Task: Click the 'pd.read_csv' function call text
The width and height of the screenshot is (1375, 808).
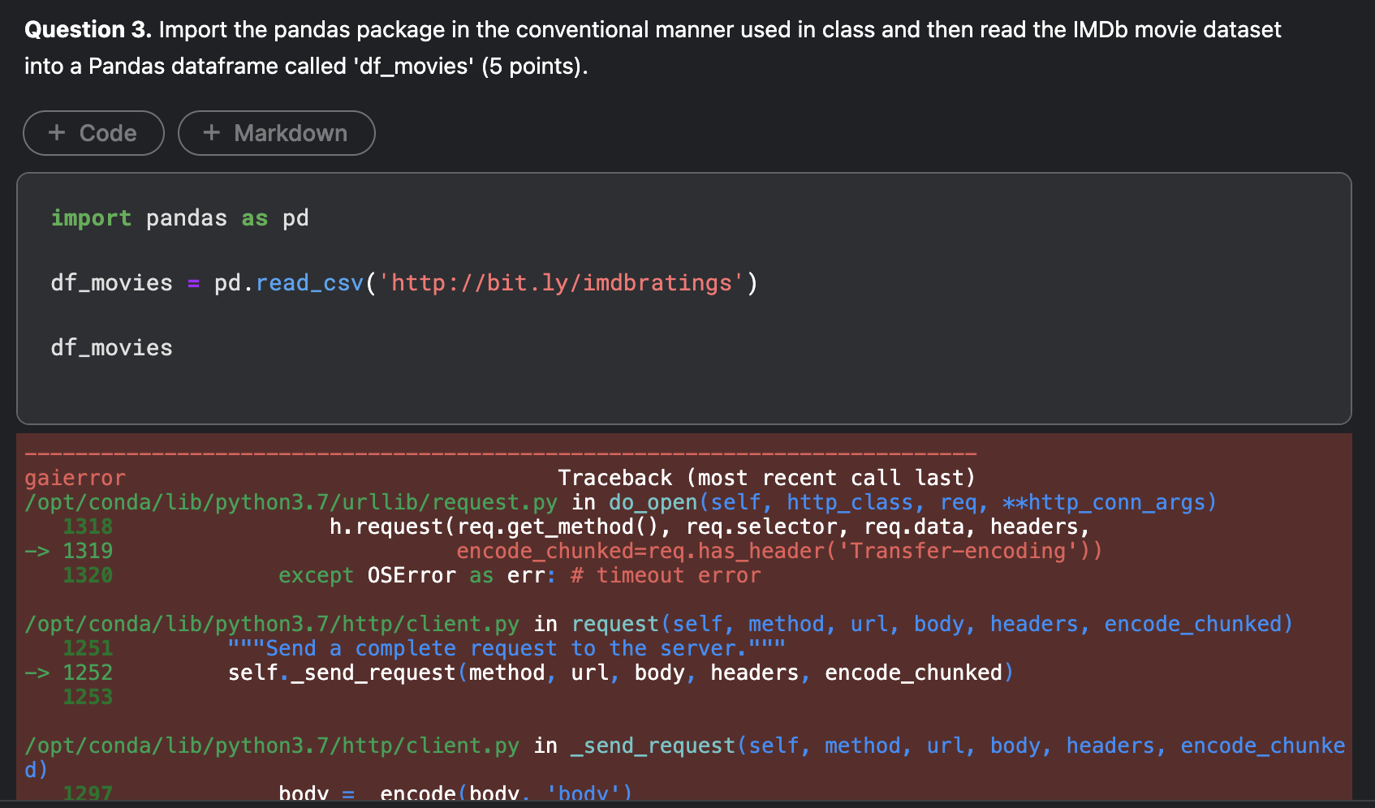Action: tap(288, 282)
